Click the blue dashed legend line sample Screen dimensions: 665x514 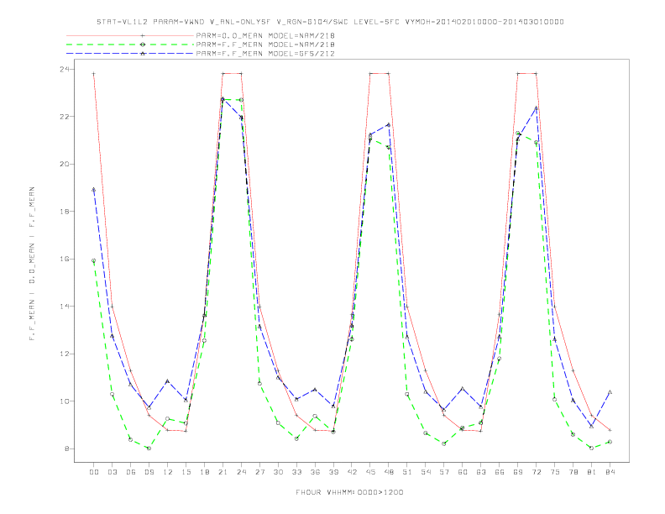(130, 54)
